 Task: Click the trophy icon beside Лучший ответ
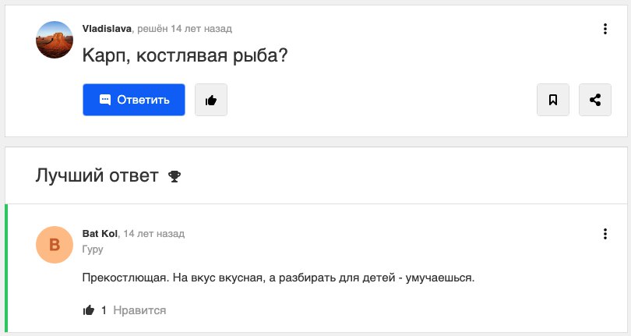point(174,176)
